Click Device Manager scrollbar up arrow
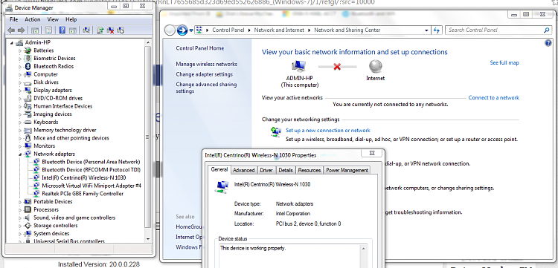The image size is (558, 268). tap(148, 42)
